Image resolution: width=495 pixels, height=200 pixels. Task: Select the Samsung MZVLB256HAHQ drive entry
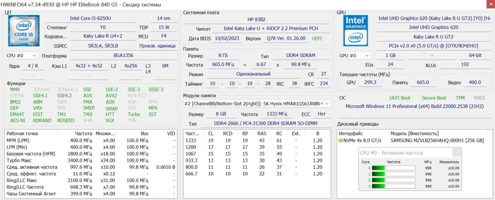(x=437, y=141)
